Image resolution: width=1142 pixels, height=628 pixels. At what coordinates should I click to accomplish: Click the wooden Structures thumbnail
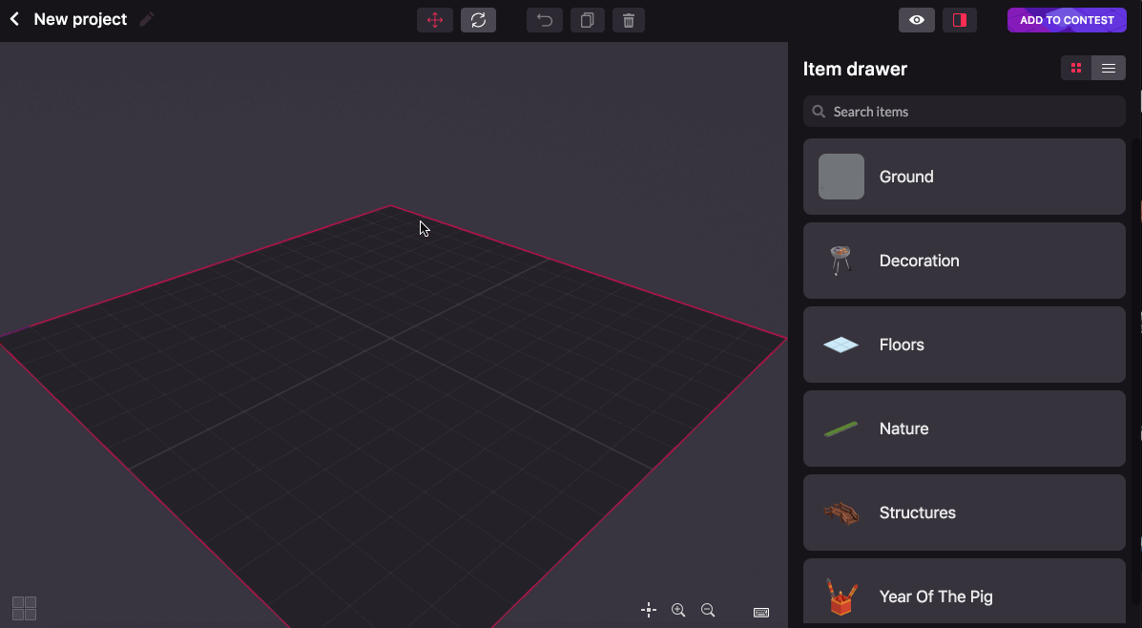coord(841,513)
